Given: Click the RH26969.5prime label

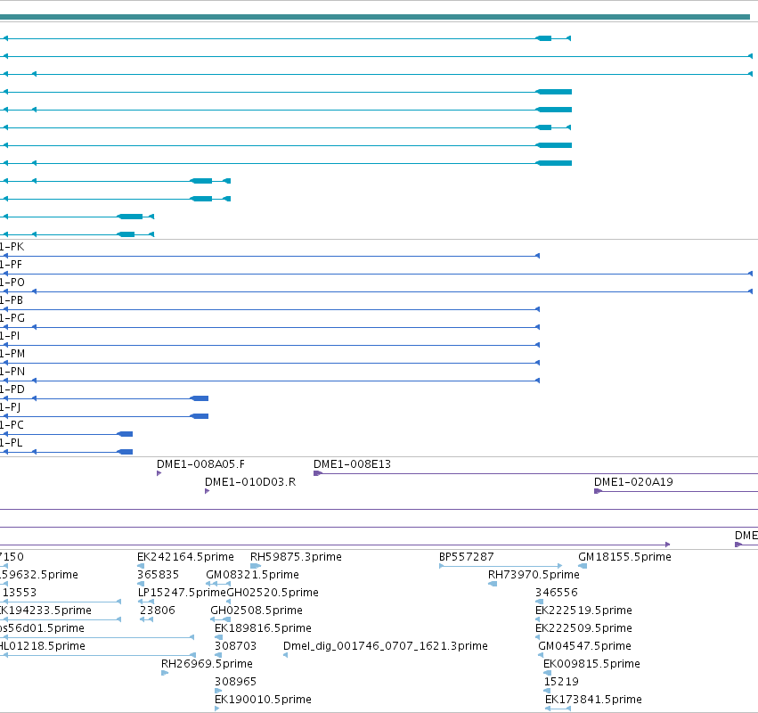Looking at the screenshot, I should click(207, 664).
